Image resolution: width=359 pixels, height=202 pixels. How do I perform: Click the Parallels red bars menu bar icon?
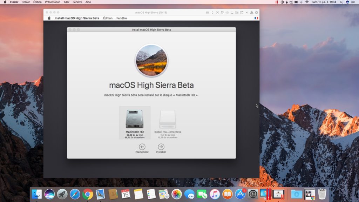[277, 2]
